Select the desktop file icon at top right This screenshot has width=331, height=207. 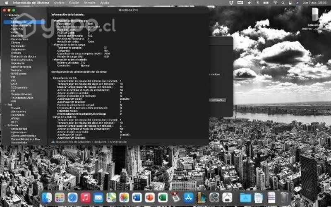(315, 14)
